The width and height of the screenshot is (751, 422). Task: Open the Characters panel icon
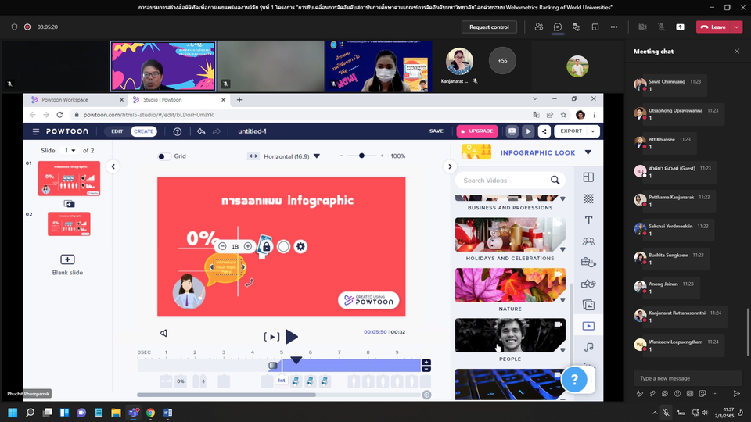tap(588, 241)
